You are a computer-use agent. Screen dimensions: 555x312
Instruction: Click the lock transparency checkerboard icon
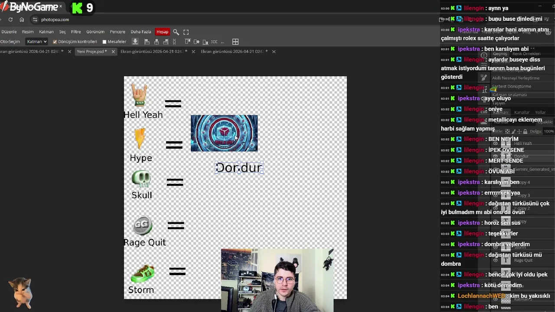508,131
